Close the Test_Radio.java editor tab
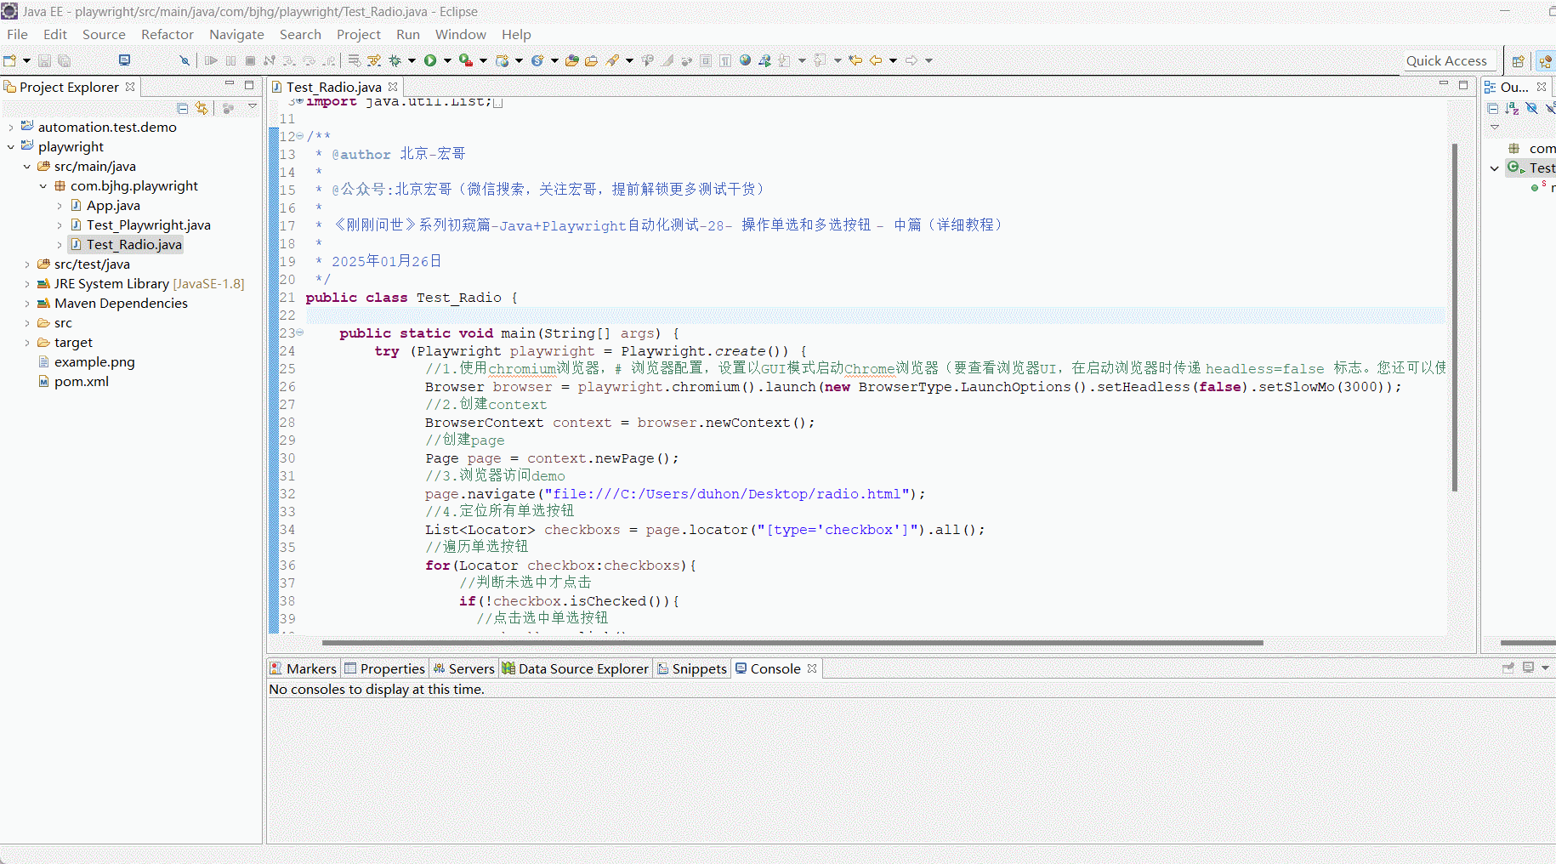This screenshot has width=1556, height=864. (393, 87)
